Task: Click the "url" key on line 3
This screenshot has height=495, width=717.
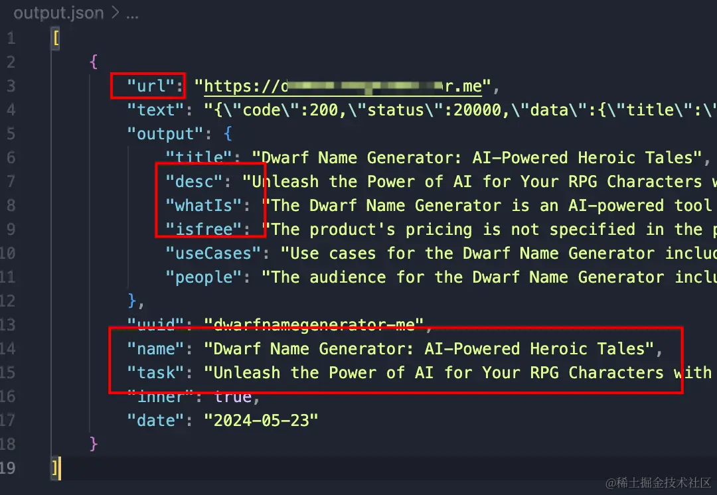Action: click(151, 86)
